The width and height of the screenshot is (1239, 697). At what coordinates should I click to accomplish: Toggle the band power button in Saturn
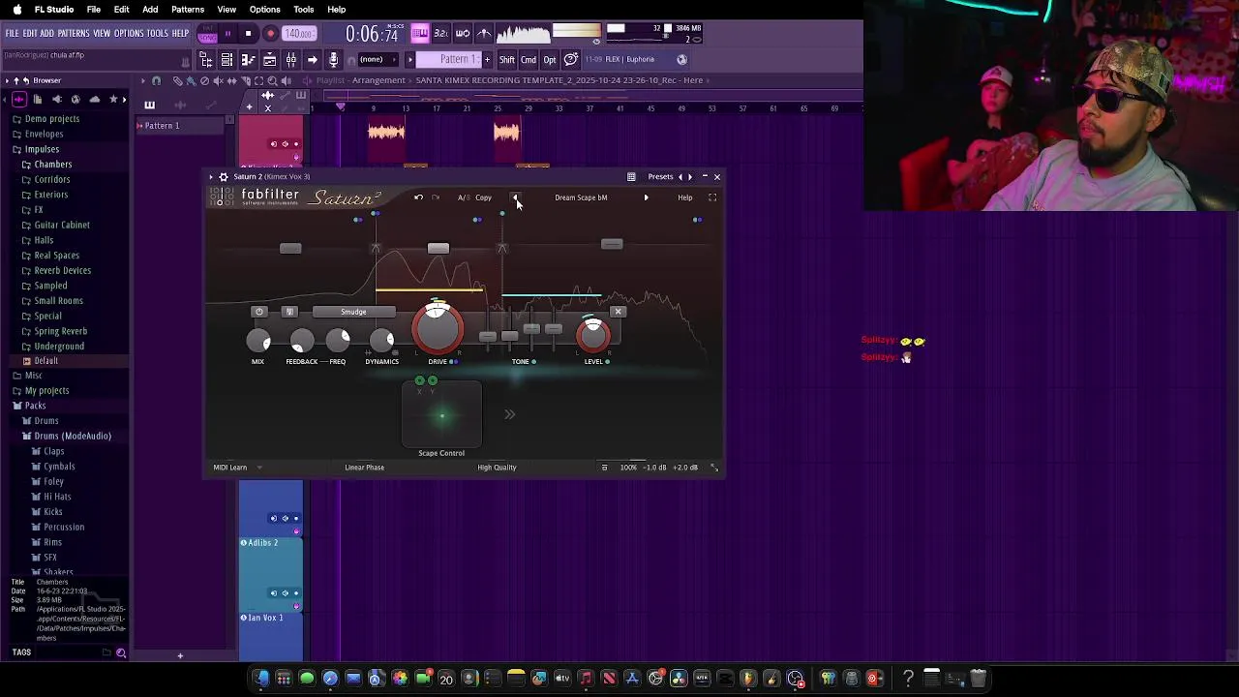[258, 312]
